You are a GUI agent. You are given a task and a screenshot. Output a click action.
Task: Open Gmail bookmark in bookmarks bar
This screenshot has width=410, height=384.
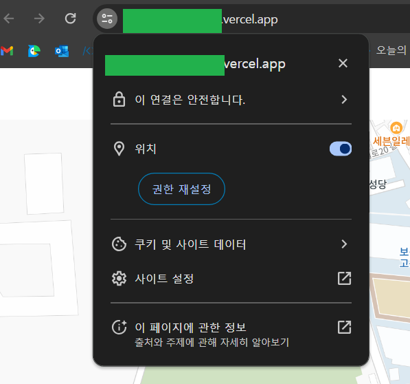[7, 51]
